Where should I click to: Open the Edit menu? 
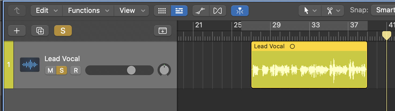47,11
